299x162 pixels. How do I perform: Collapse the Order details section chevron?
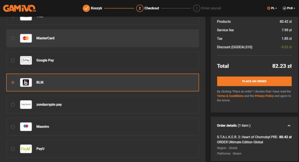(289, 126)
